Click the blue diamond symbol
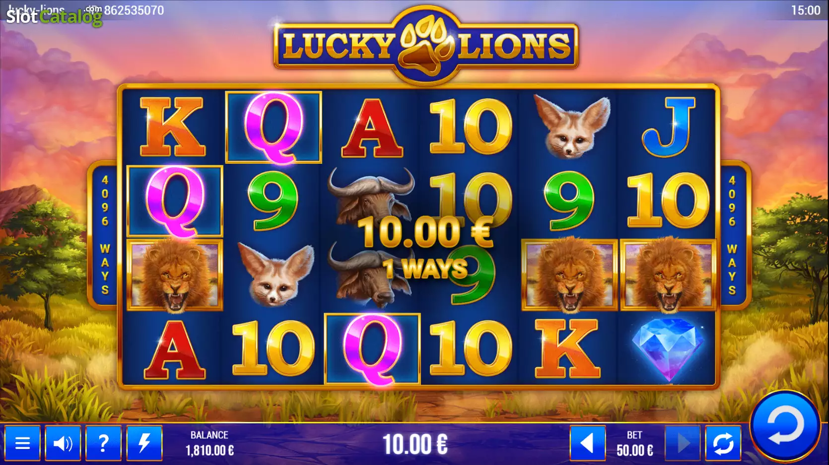This screenshot has width=829, height=465. [x=668, y=349]
